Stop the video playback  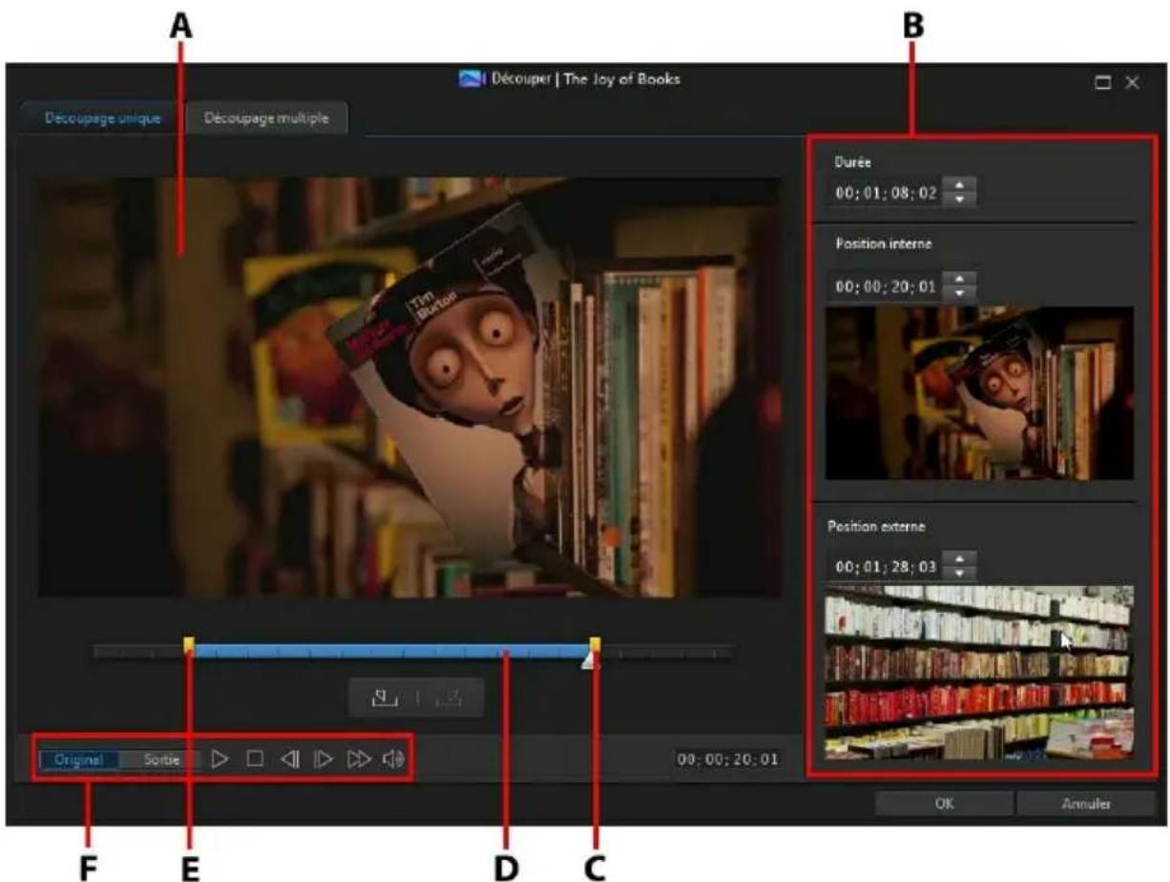pos(254,760)
